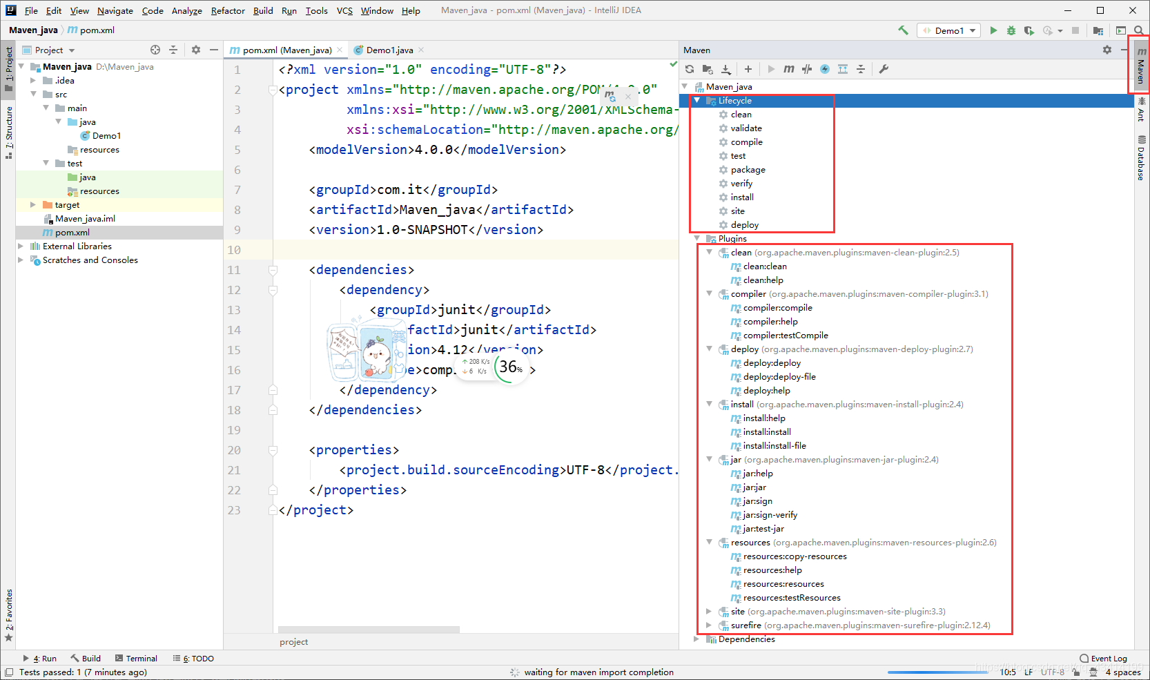Start debugging with the green bug icon

tap(1011, 30)
